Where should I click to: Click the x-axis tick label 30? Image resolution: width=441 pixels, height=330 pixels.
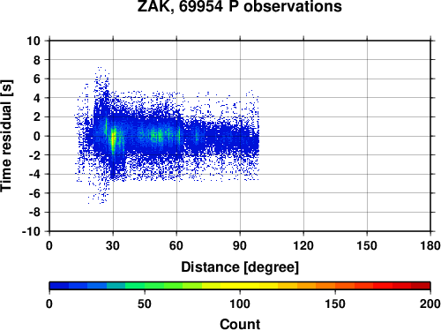[113, 245]
